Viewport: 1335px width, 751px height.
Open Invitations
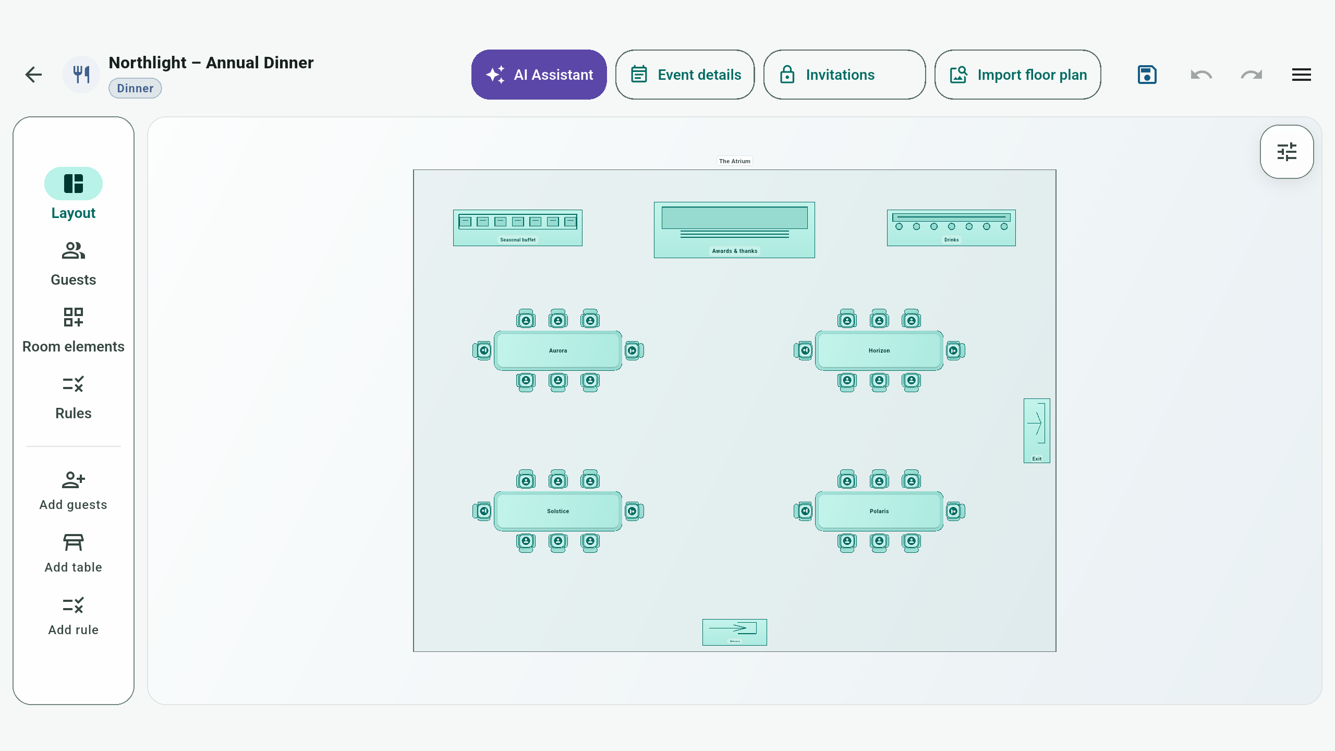[x=844, y=75]
